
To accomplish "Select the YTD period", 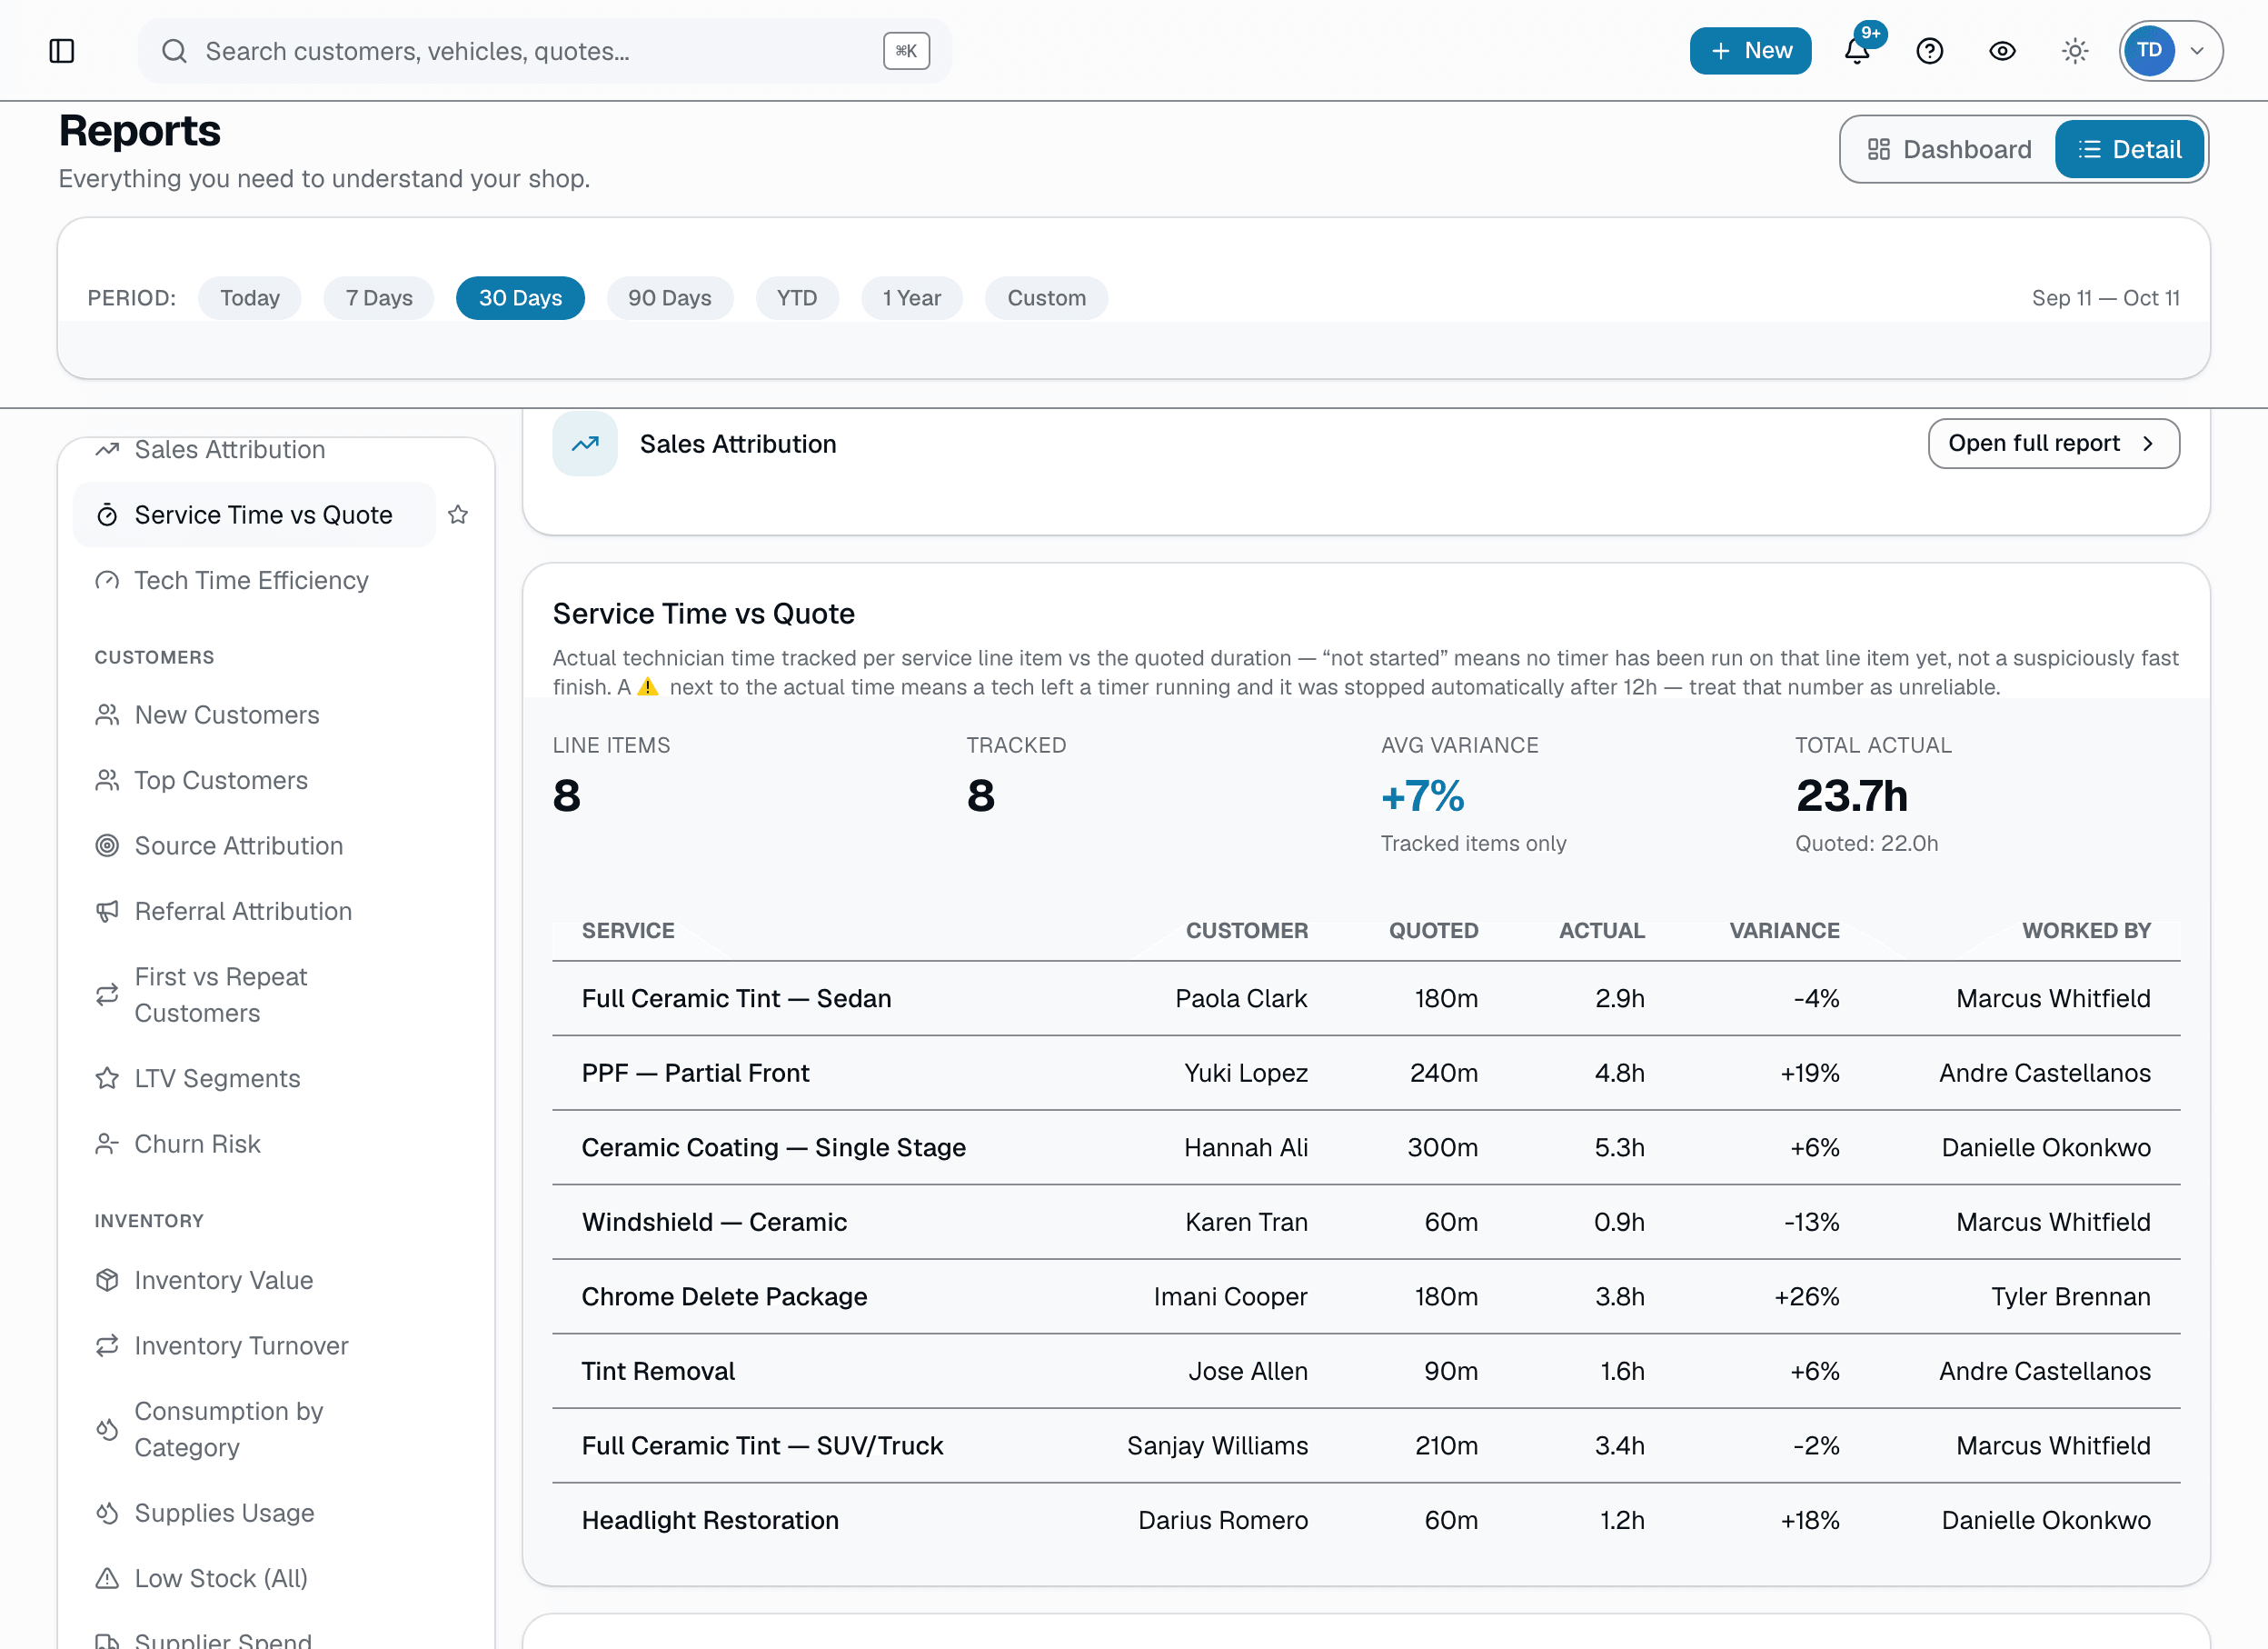I will click(x=797, y=298).
